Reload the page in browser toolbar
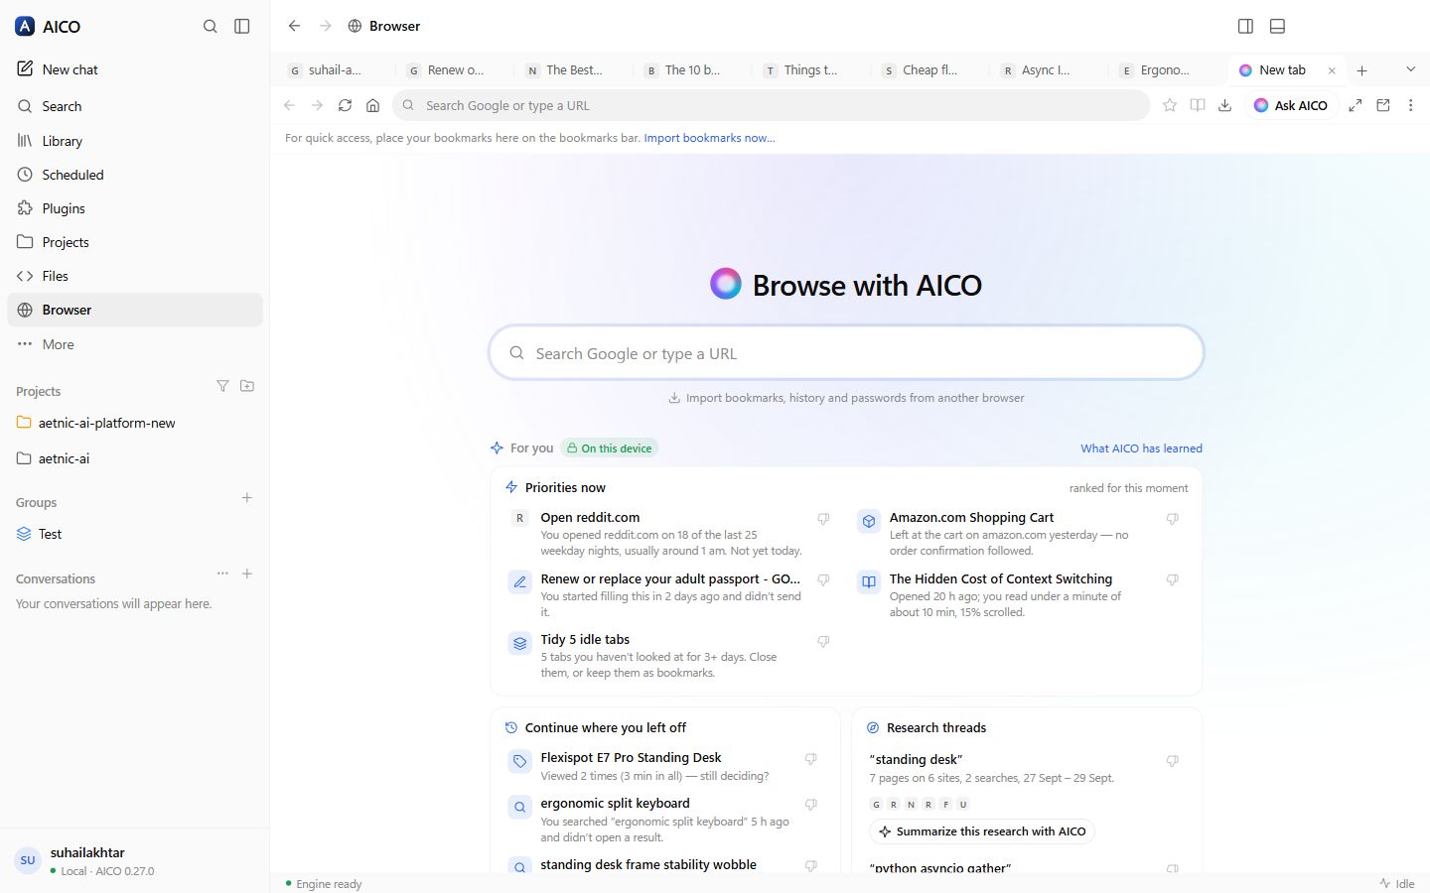Screen dimensions: 1430x893 click(x=345, y=105)
